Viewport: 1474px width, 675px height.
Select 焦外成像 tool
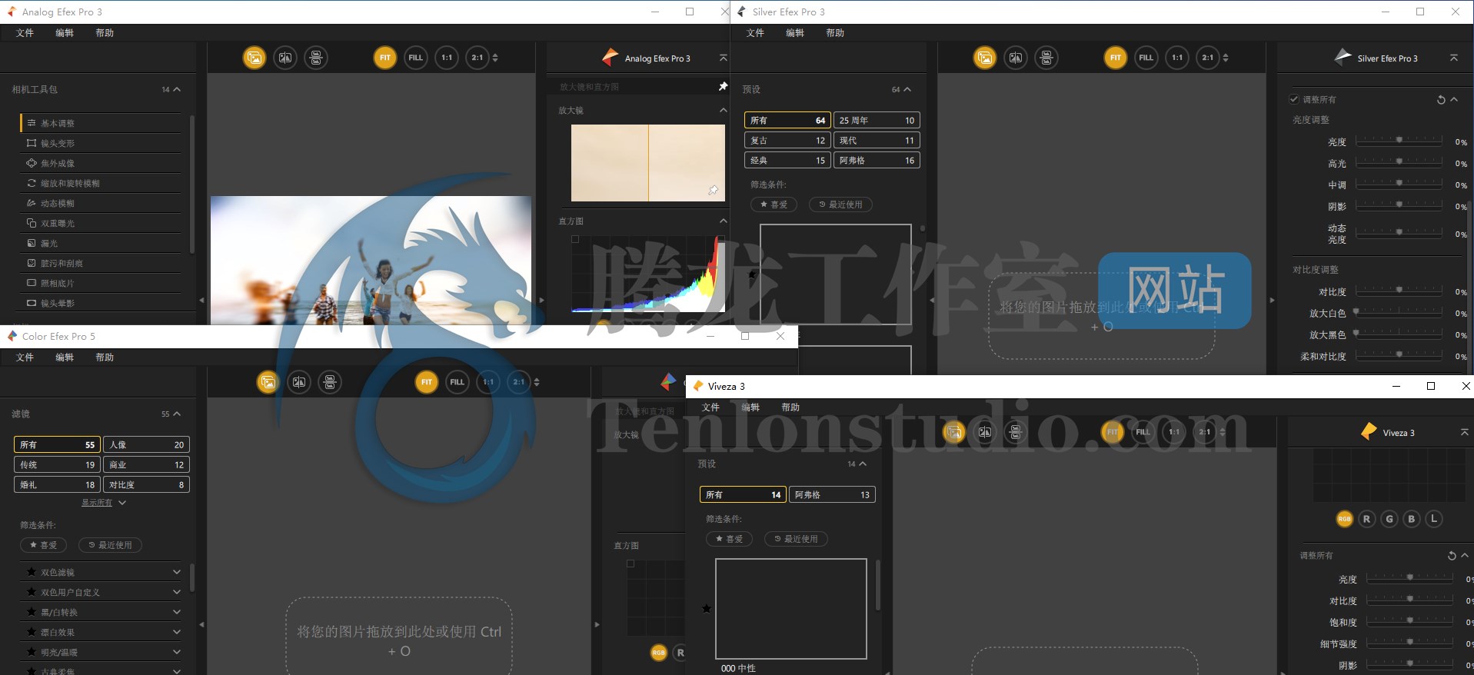pos(101,163)
